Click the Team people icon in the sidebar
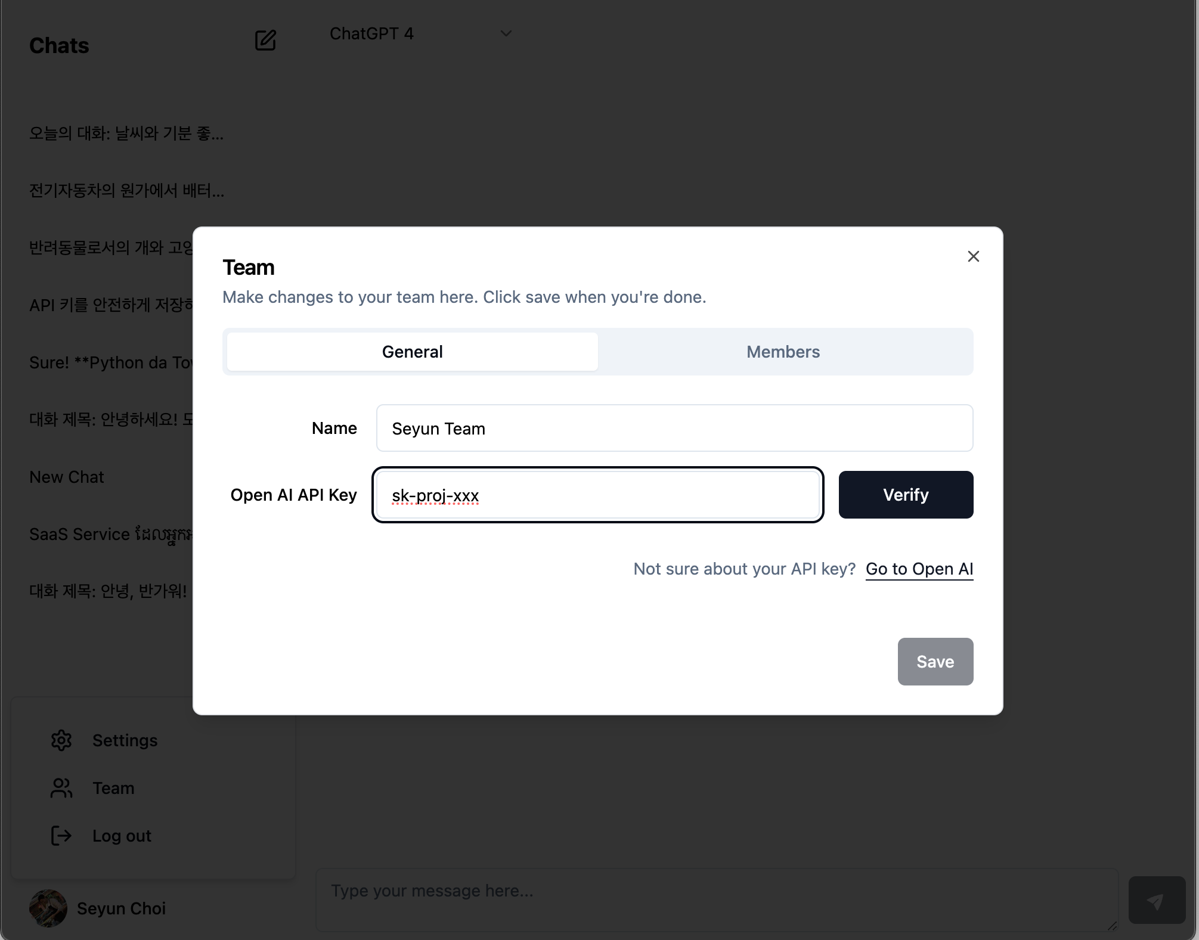Image resolution: width=1199 pixels, height=940 pixels. pyautogui.click(x=61, y=788)
